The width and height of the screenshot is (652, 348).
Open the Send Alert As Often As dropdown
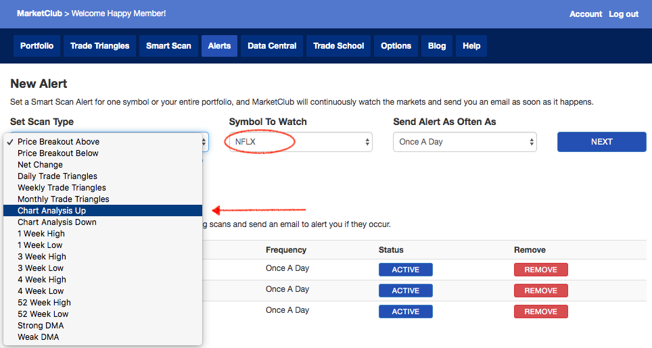coord(465,142)
